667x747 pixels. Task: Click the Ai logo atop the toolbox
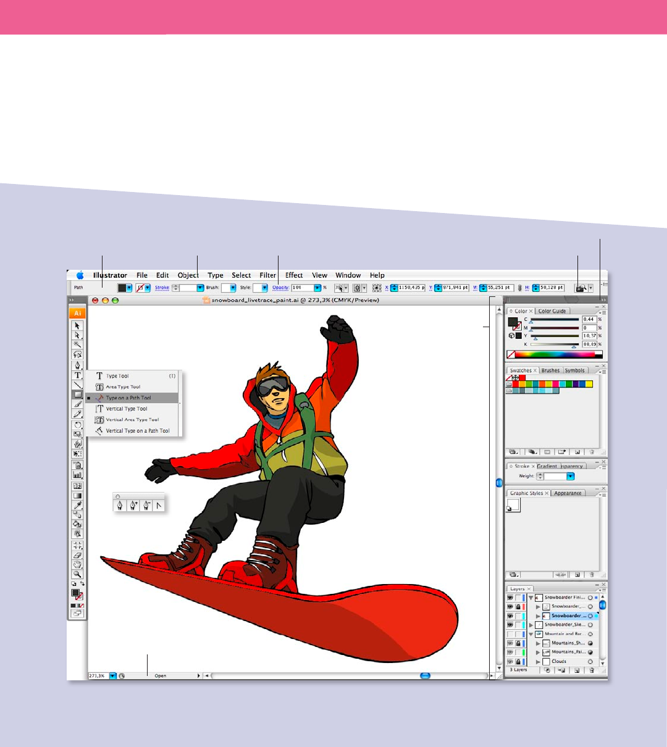click(x=78, y=313)
